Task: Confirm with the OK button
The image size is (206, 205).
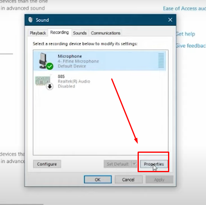Action: tap(98, 180)
